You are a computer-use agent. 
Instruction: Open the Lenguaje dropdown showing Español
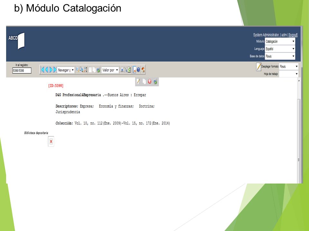point(280,49)
